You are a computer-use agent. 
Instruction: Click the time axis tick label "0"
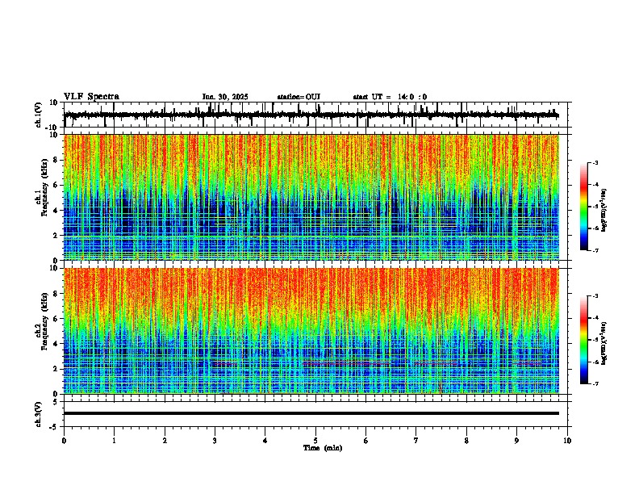point(64,441)
